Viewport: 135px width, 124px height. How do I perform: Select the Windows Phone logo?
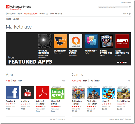click(x=19, y=7)
